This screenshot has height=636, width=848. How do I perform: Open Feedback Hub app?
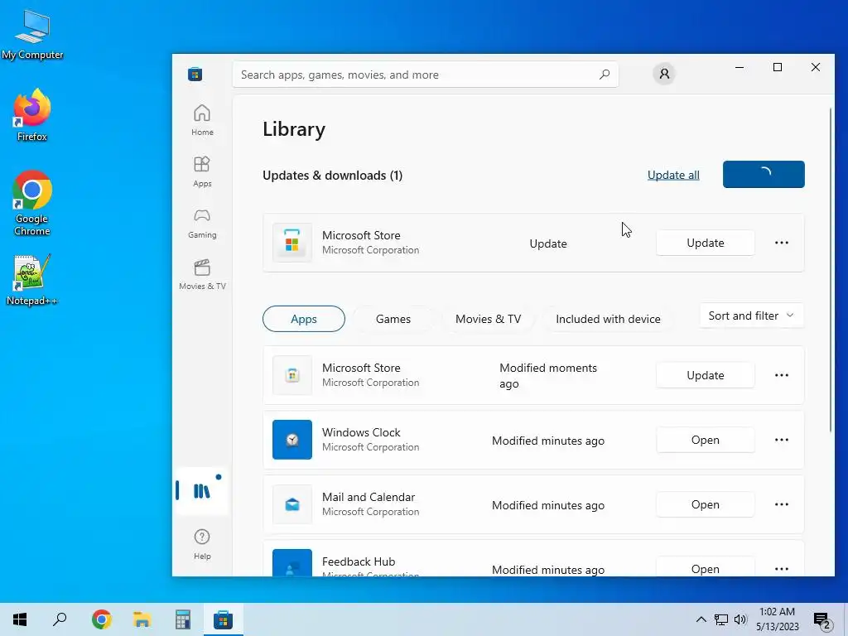pos(706,568)
